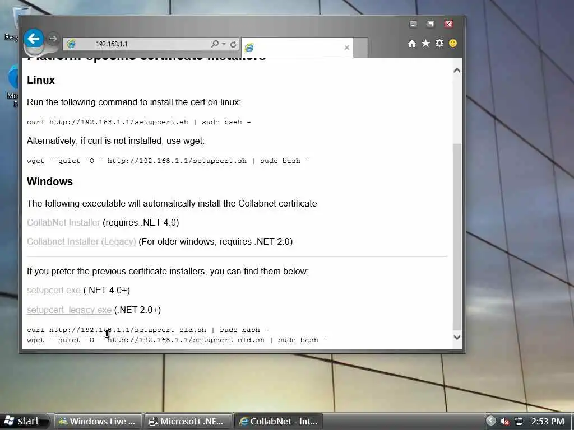Open the CollabNet Installer link
The height and width of the screenshot is (430, 574).
[63, 223]
